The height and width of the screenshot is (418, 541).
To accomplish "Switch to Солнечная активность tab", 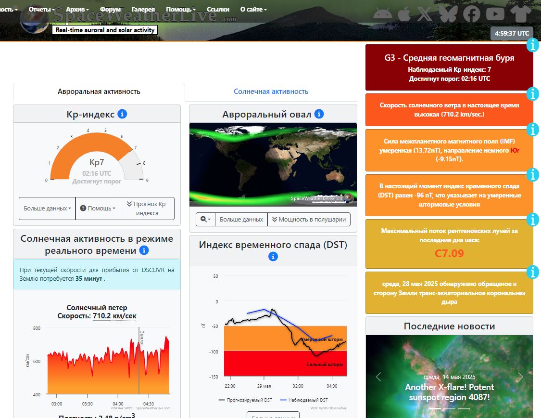I will coord(271,91).
